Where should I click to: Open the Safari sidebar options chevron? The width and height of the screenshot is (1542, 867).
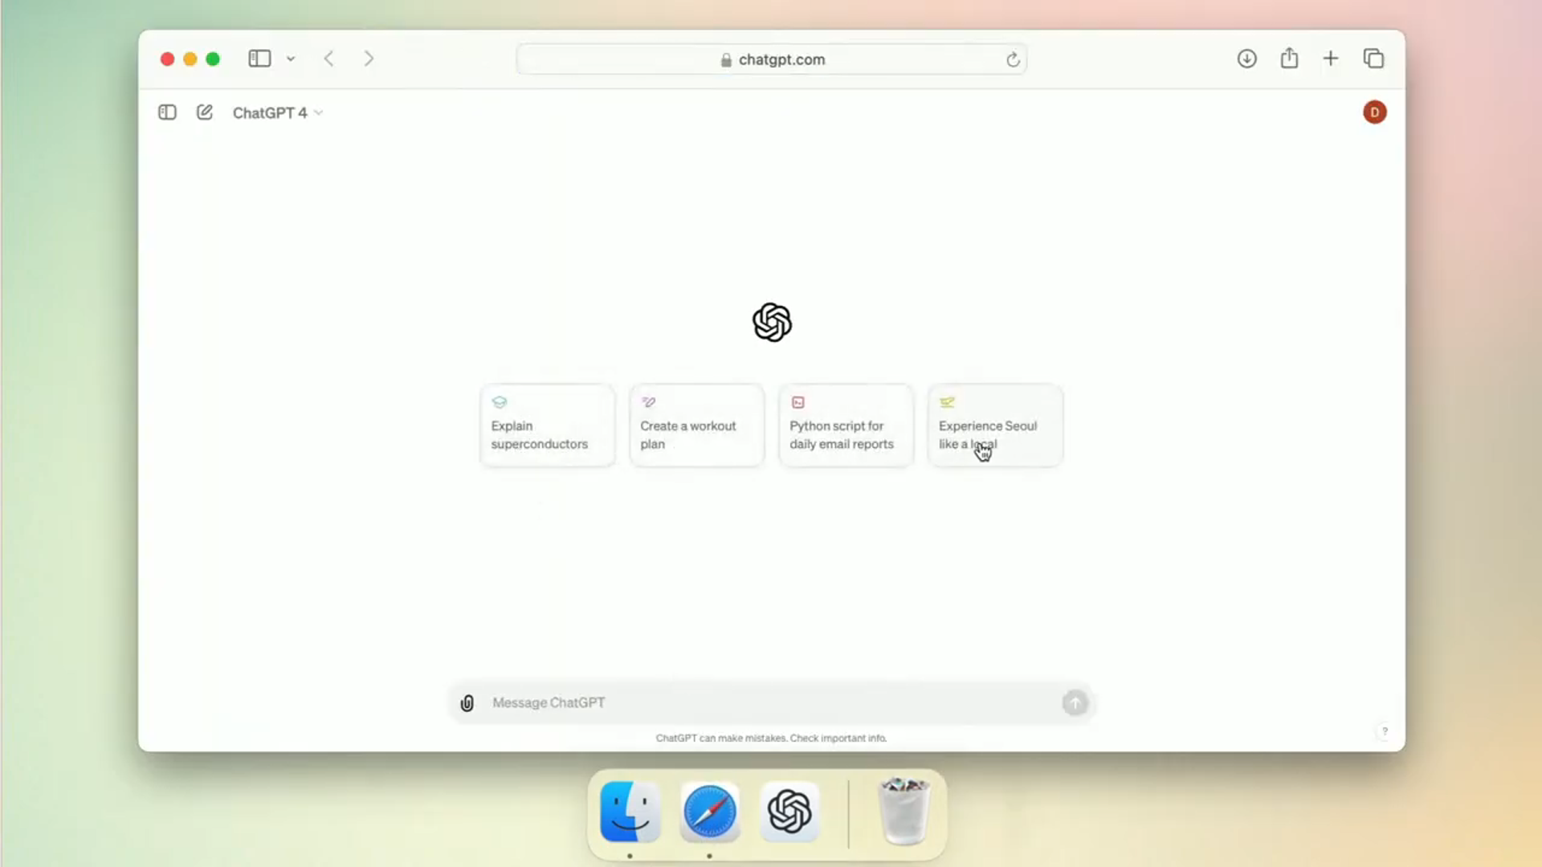[291, 59]
